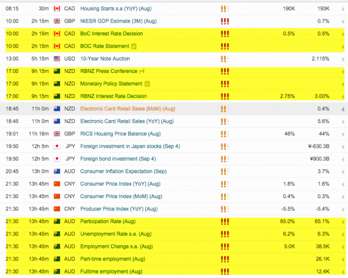Click the New Zealand flag in the RBNZ Interest Rate Decision row
Screen dimensions: 348x278
(x=57, y=96)
